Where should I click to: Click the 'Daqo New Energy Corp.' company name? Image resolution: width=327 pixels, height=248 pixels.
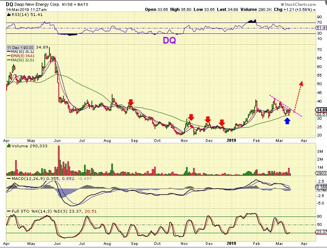coord(37,4)
